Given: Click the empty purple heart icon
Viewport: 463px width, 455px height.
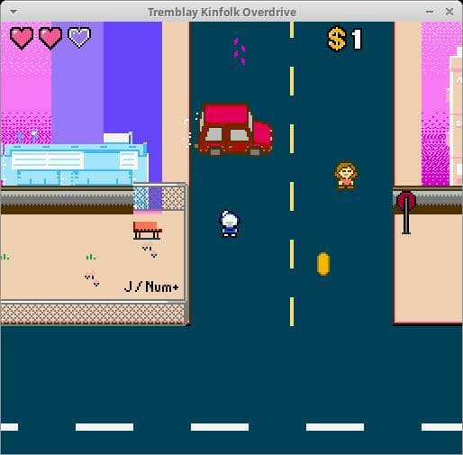Looking at the screenshot, I should tap(79, 38).
